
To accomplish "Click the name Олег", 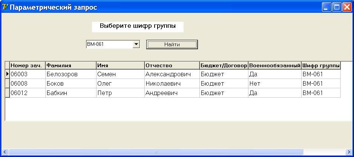I will tap(104, 83).
